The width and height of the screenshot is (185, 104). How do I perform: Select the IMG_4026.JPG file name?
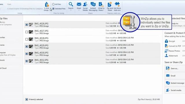(41, 24)
